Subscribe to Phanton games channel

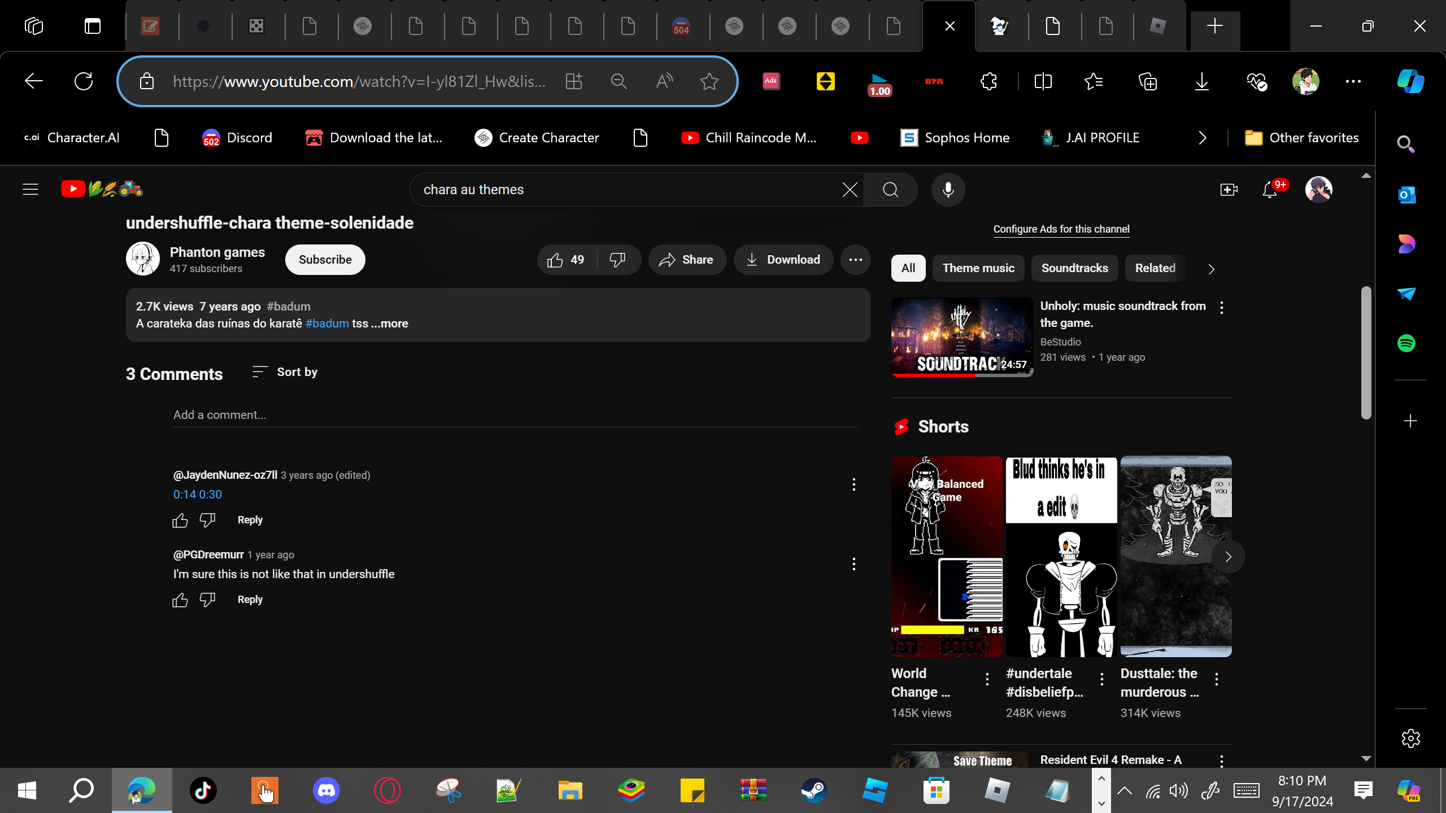pyautogui.click(x=325, y=260)
